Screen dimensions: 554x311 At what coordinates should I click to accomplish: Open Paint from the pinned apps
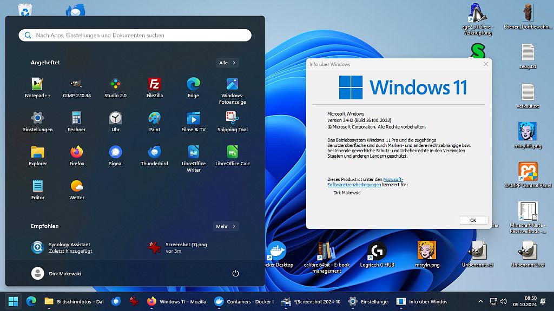click(x=154, y=121)
